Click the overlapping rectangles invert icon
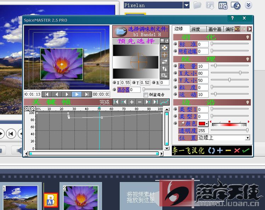 point(164,75)
